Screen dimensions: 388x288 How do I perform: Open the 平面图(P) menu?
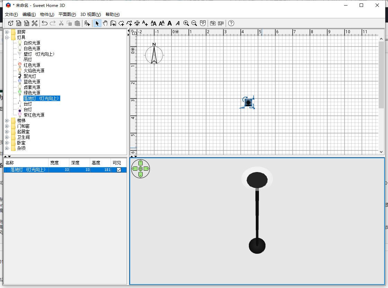[67, 14]
